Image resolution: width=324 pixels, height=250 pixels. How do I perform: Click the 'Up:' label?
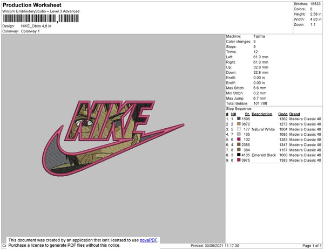click(x=229, y=67)
